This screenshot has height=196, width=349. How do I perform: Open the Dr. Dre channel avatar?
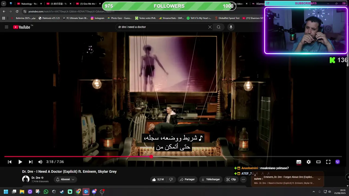(26, 179)
